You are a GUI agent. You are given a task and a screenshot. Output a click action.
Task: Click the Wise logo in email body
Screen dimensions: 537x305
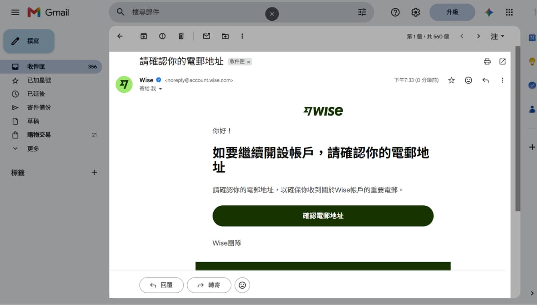(x=323, y=111)
